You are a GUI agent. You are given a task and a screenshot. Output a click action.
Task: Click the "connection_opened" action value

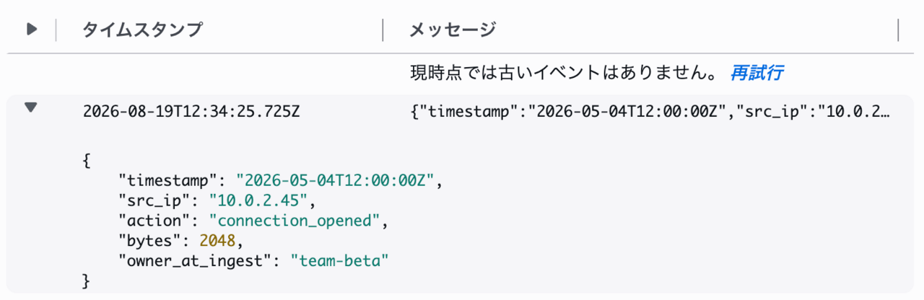pos(295,219)
